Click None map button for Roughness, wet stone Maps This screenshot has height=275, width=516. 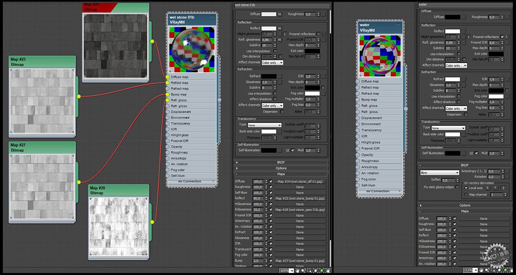300,187
